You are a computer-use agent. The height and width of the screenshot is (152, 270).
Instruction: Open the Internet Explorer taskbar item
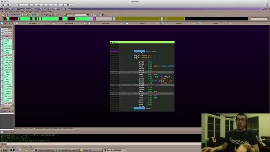[x=68, y=150]
